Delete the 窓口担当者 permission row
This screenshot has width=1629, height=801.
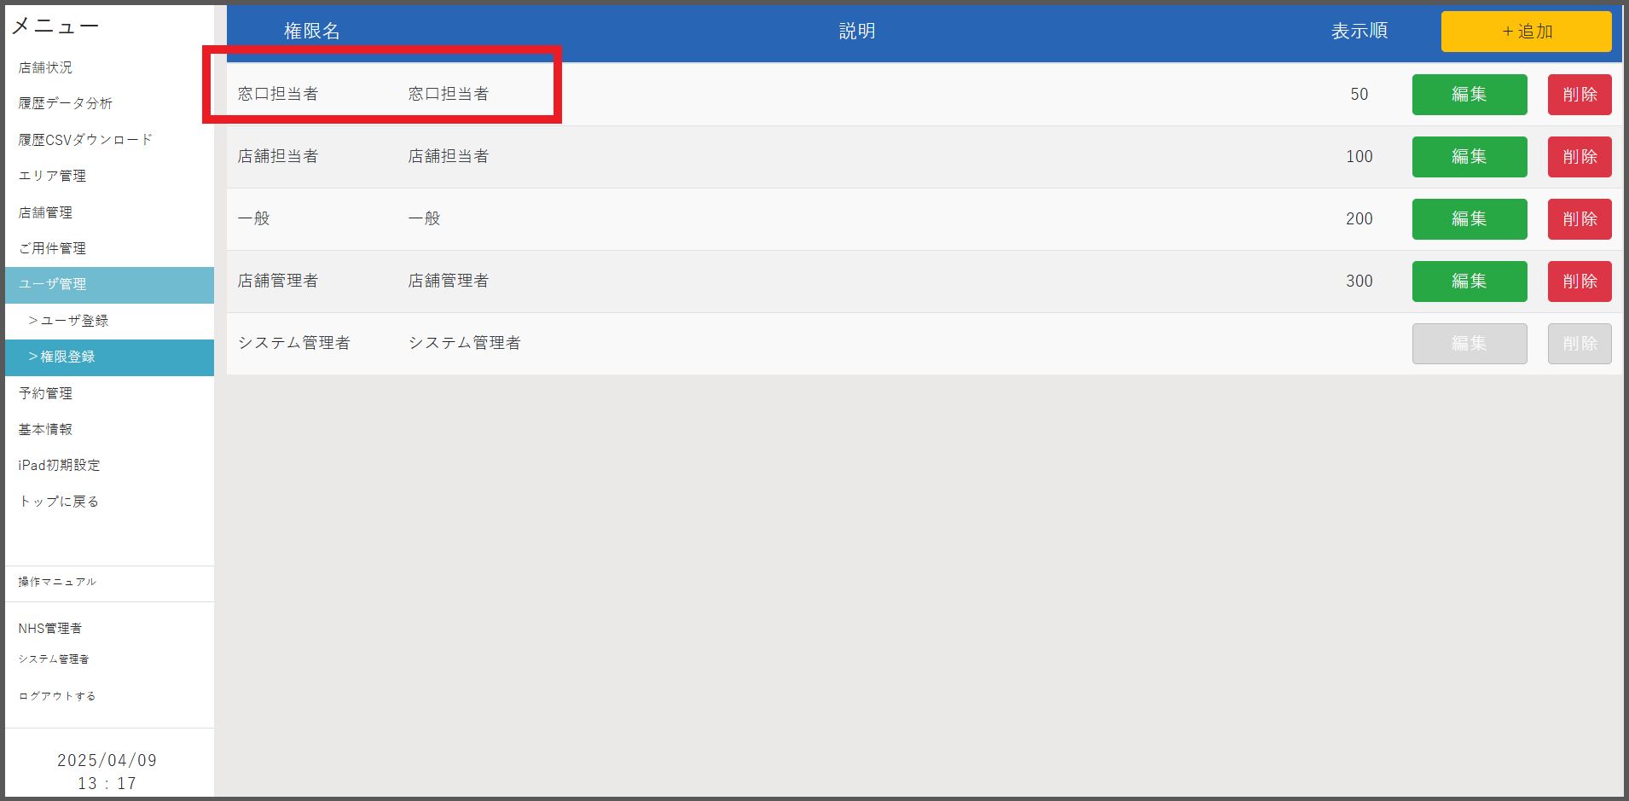tap(1579, 95)
